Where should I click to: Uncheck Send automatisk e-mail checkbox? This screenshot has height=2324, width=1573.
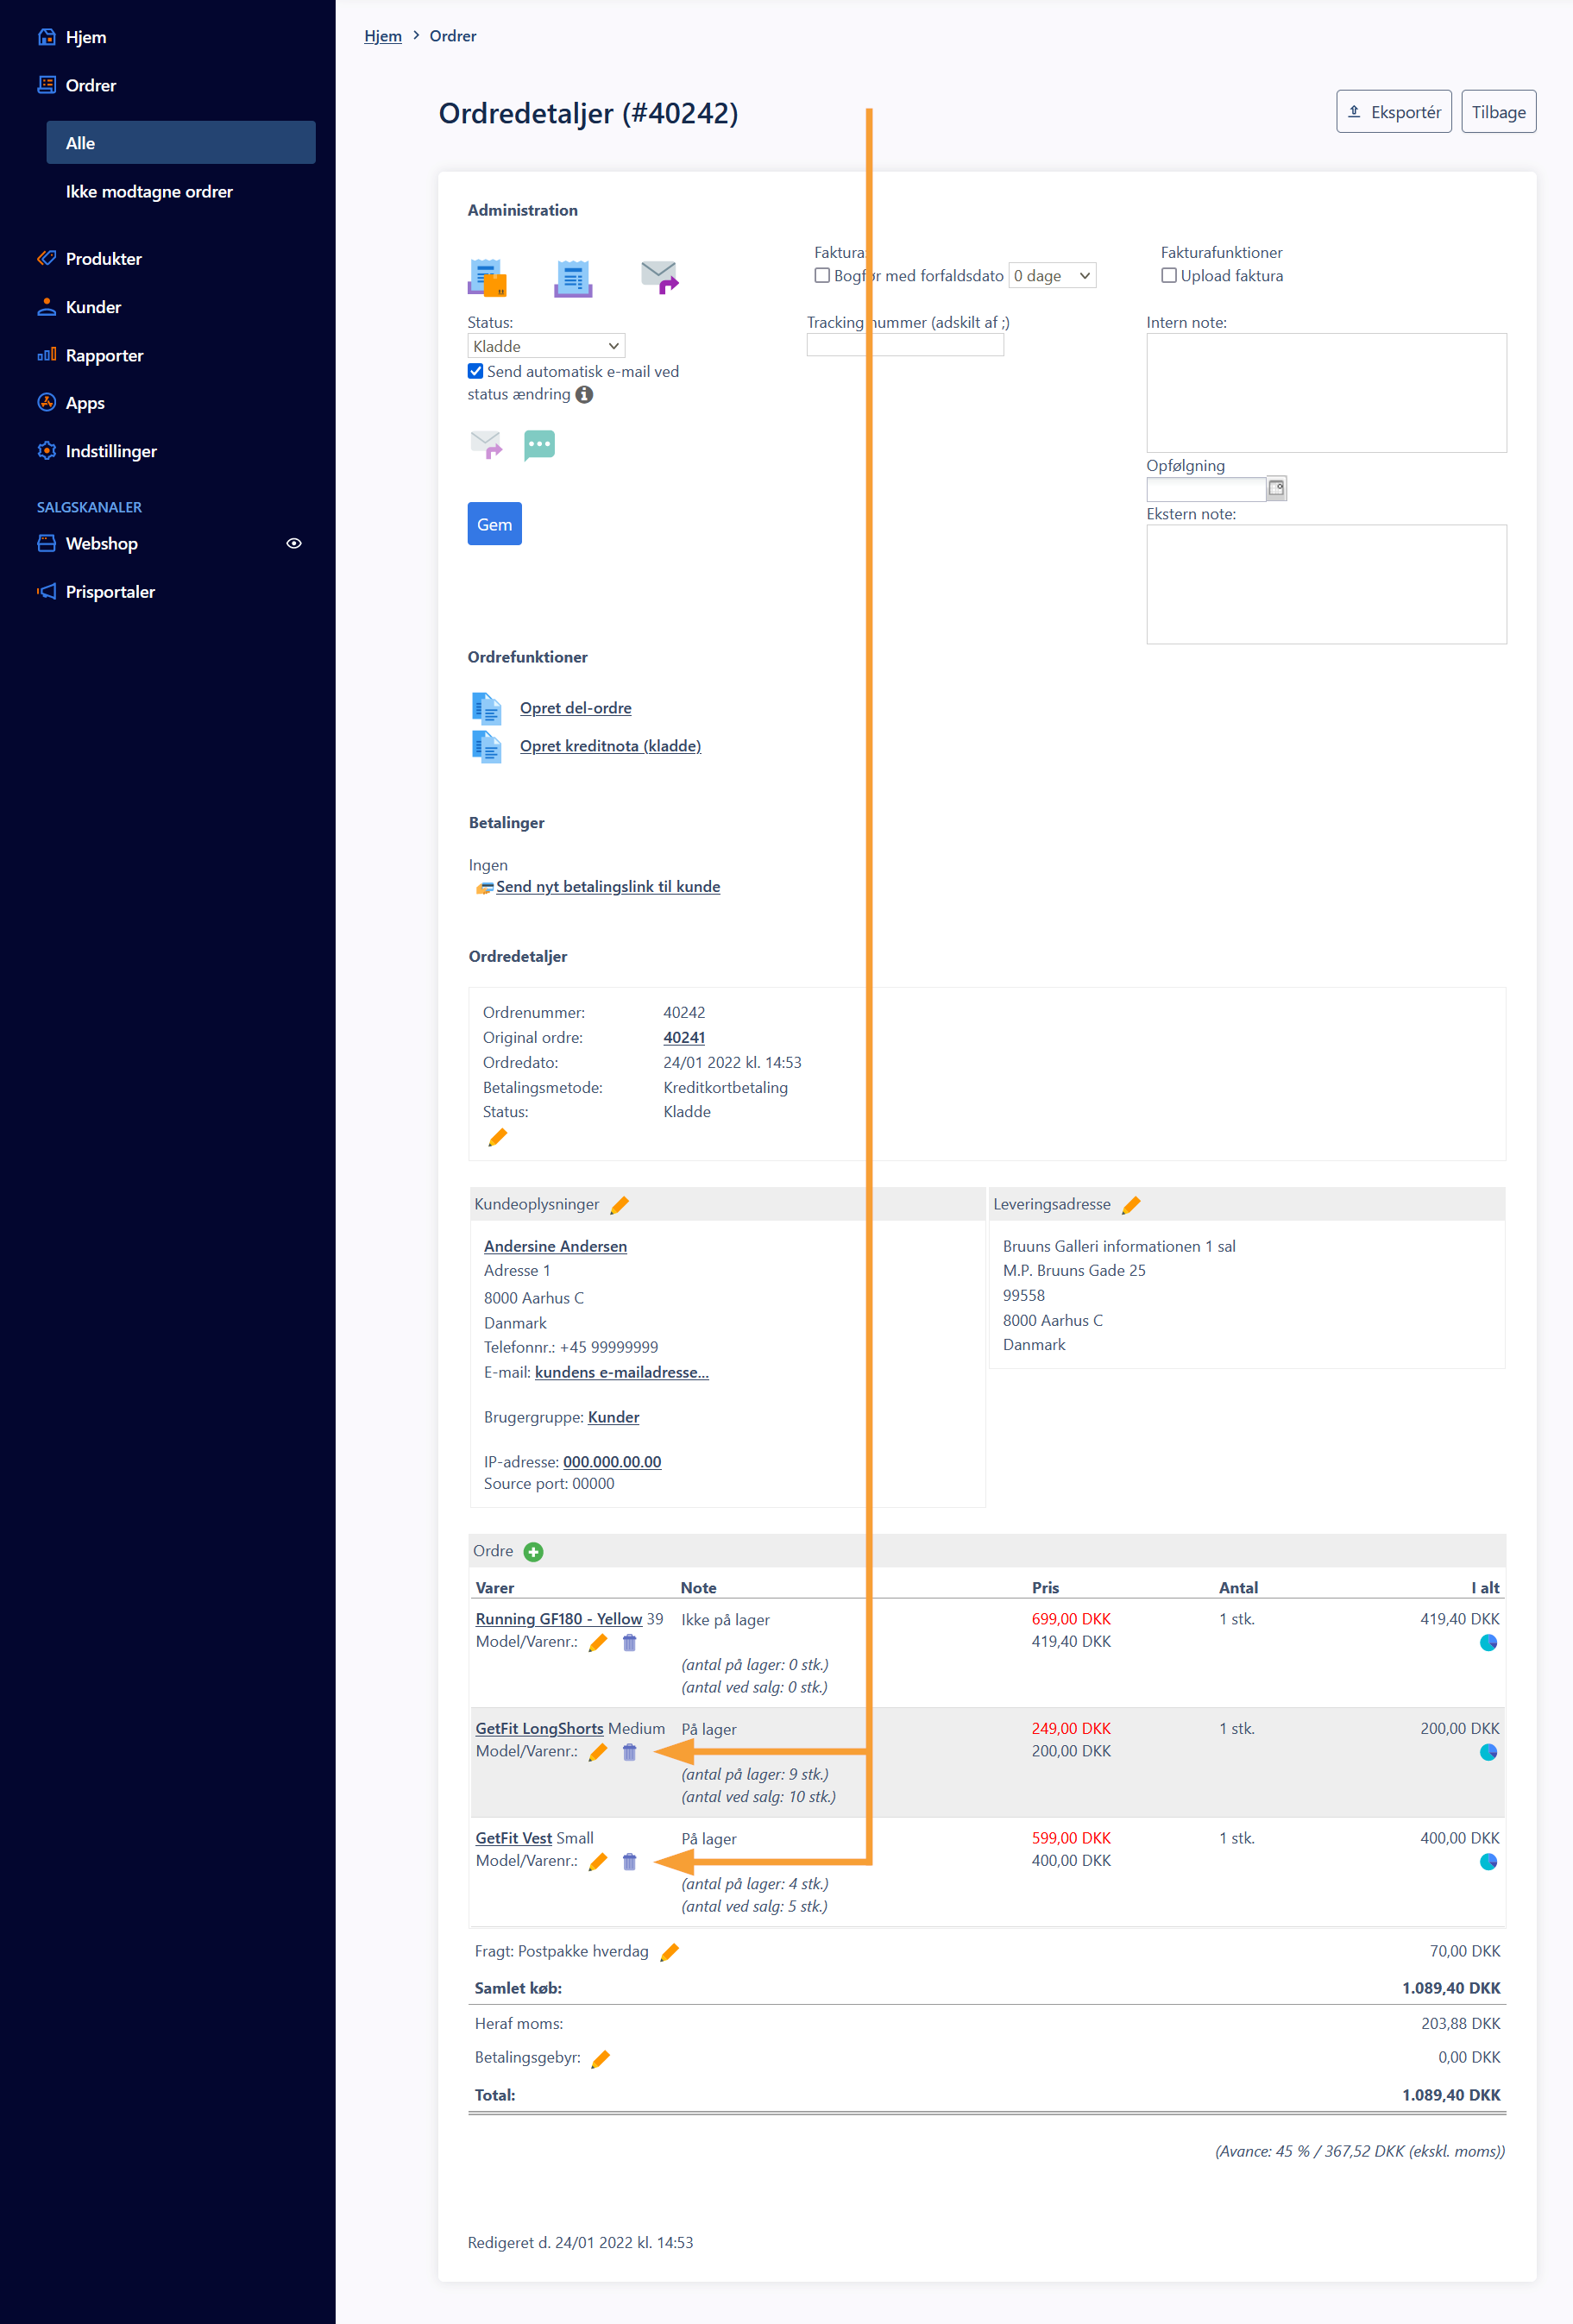coord(476,371)
